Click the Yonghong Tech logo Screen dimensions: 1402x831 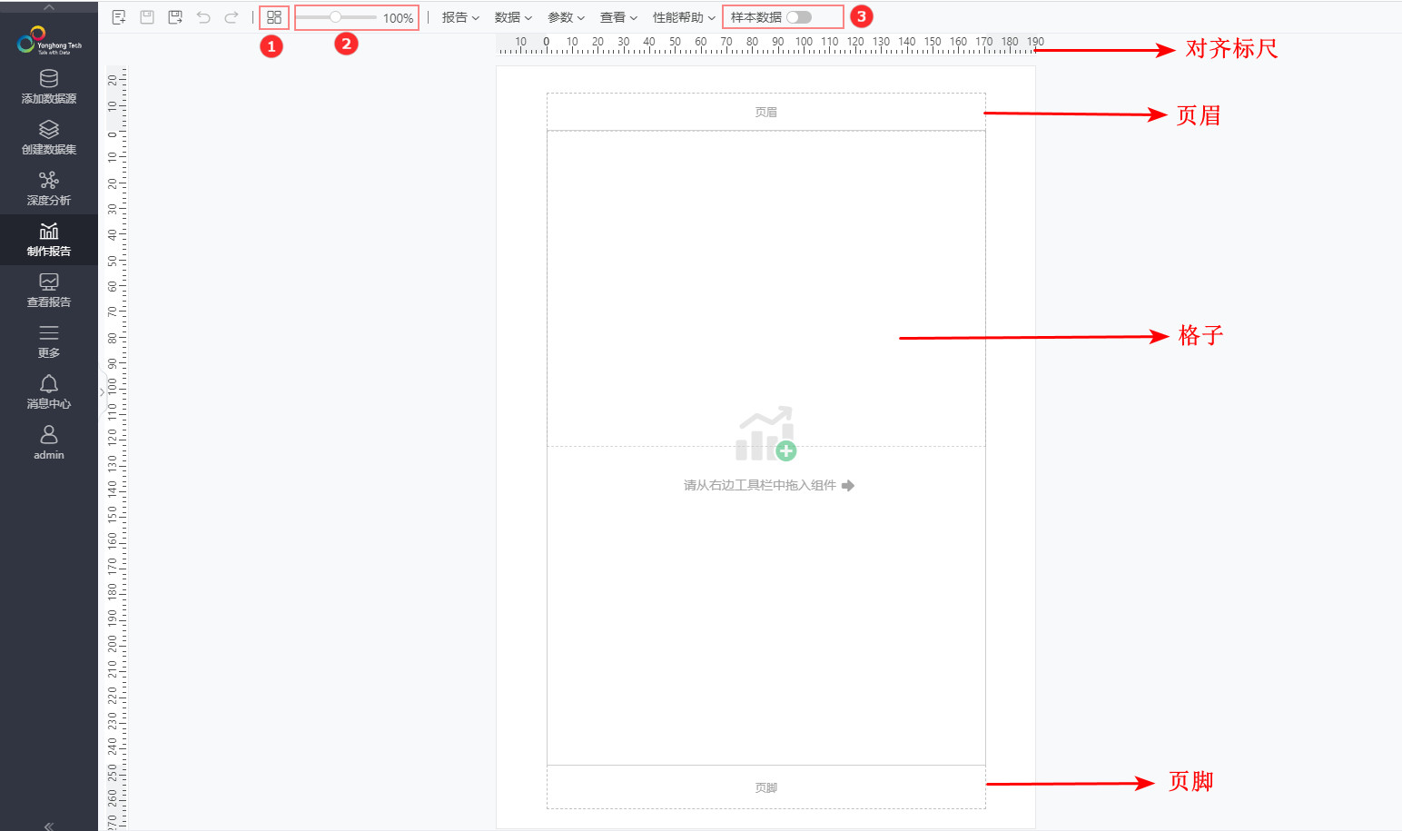tap(49, 41)
